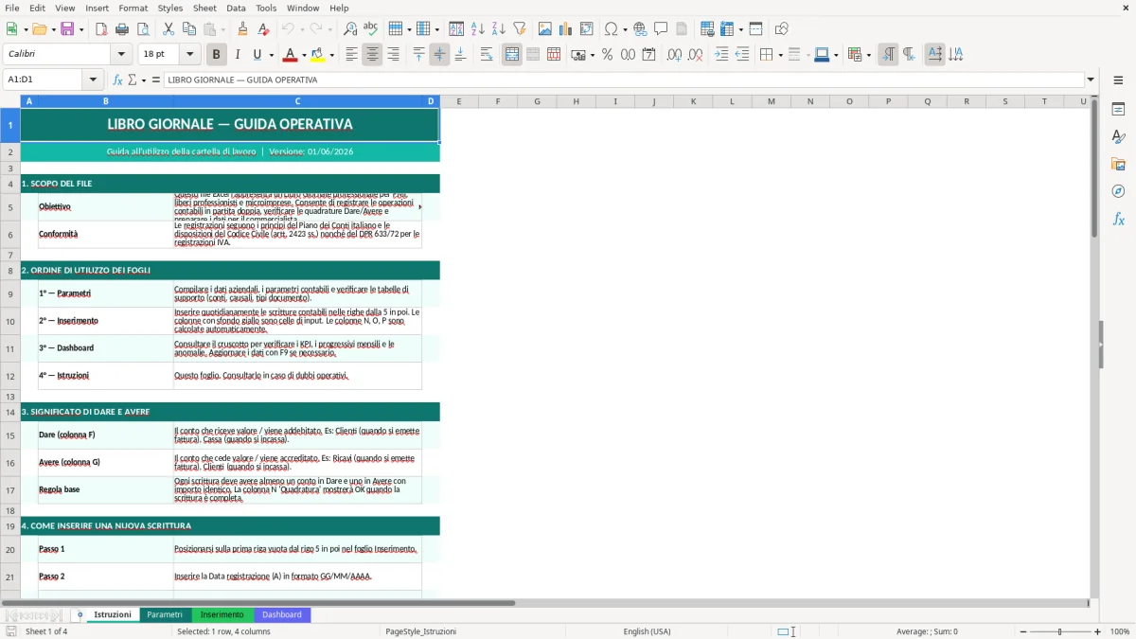Click the AutoFilter funnel icon
The width and height of the screenshot is (1136, 639).
[x=519, y=29]
